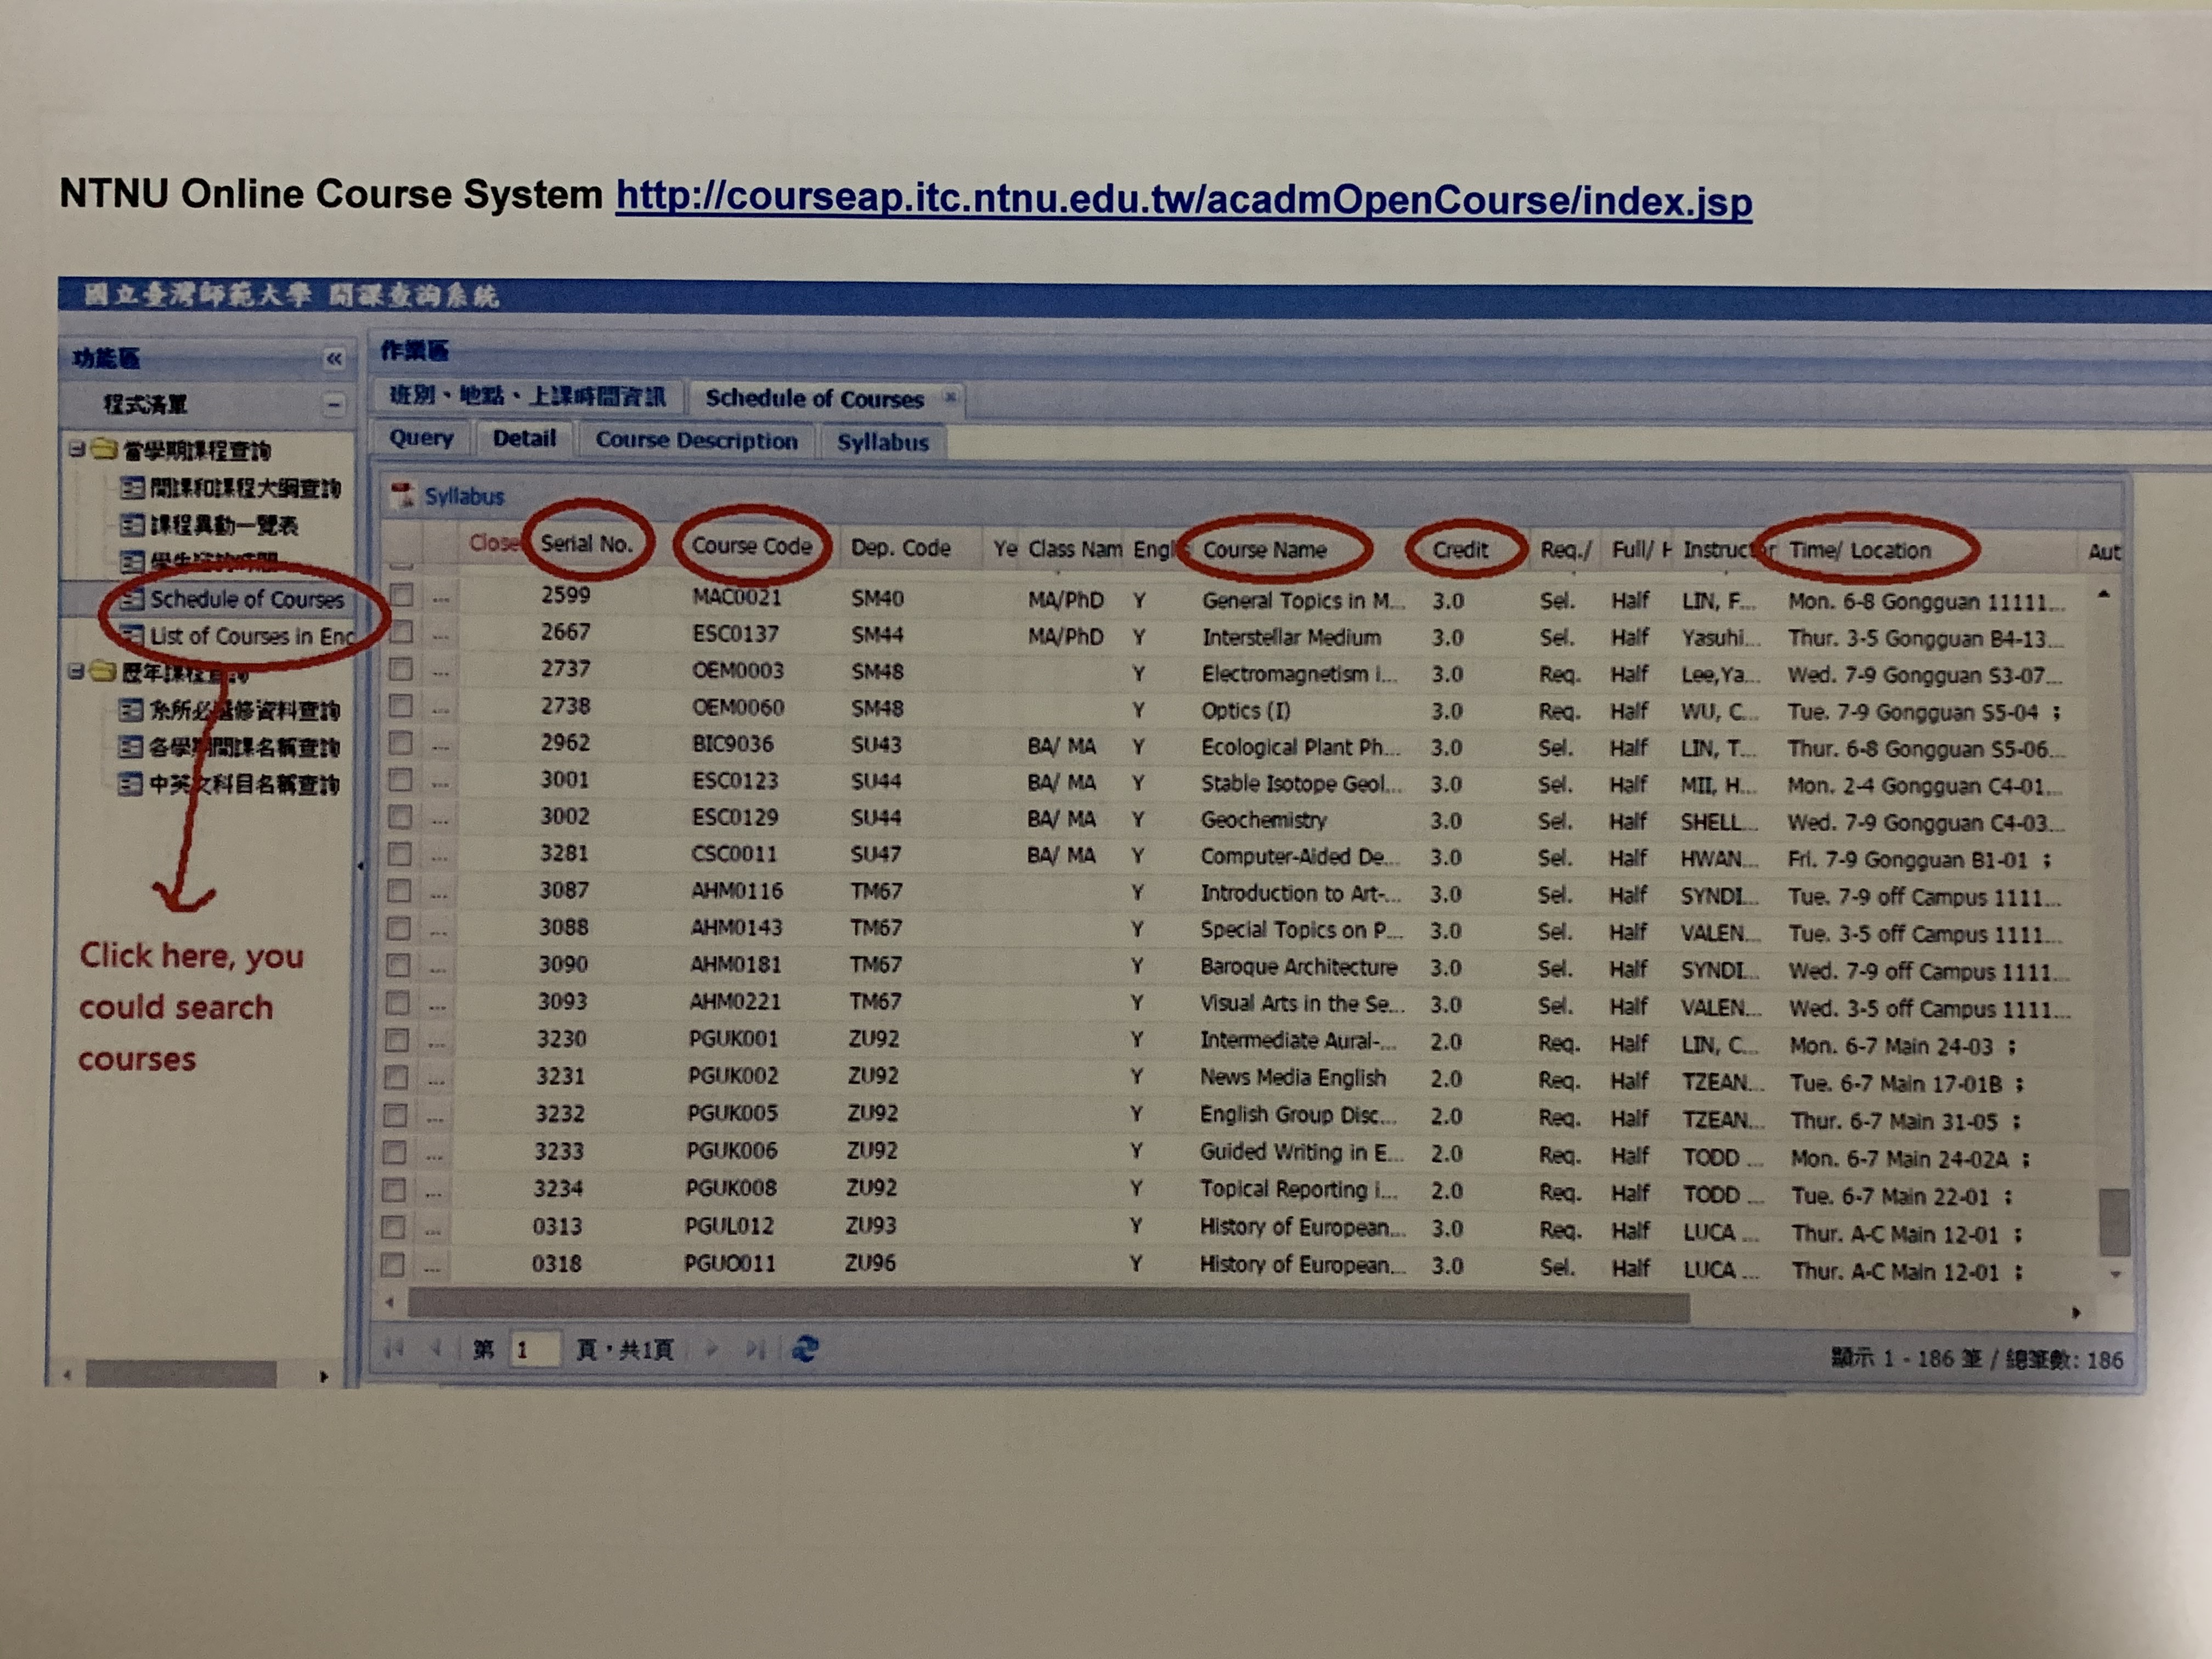2212x1659 pixels.
Task: Click scroll-left arrow of course grid
Action: click(390, 1302)
